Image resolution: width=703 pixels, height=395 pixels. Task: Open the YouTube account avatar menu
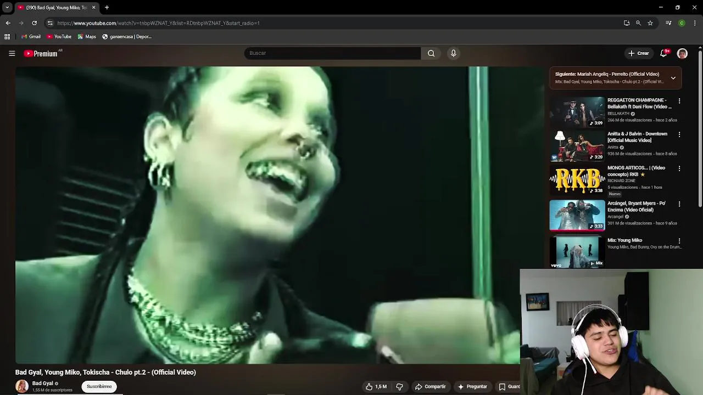point(682,53)
